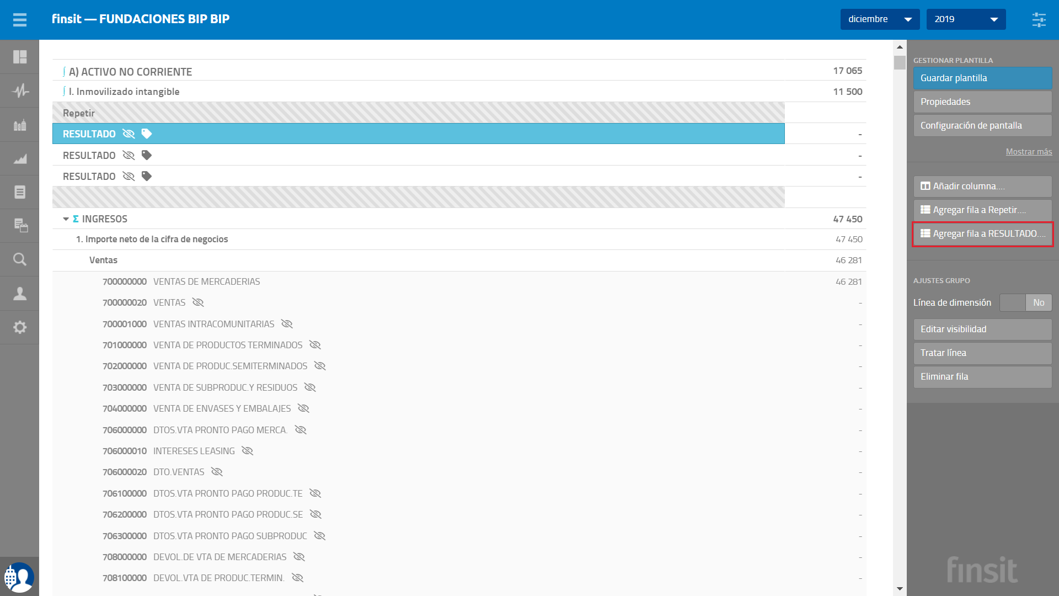Toggle visibility of INTERESES LEASING
Image resolution: width=1059 pixels, height=596 pixels.
(x=247, y=451)
